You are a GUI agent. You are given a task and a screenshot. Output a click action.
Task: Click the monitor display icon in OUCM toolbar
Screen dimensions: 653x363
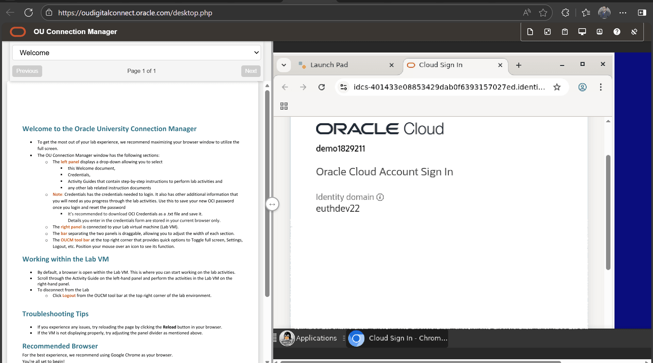tap(582, 32)
